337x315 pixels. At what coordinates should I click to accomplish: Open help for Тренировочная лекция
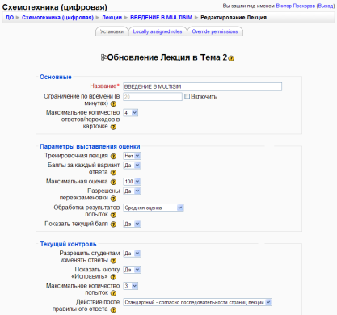(x=113, y=156)
